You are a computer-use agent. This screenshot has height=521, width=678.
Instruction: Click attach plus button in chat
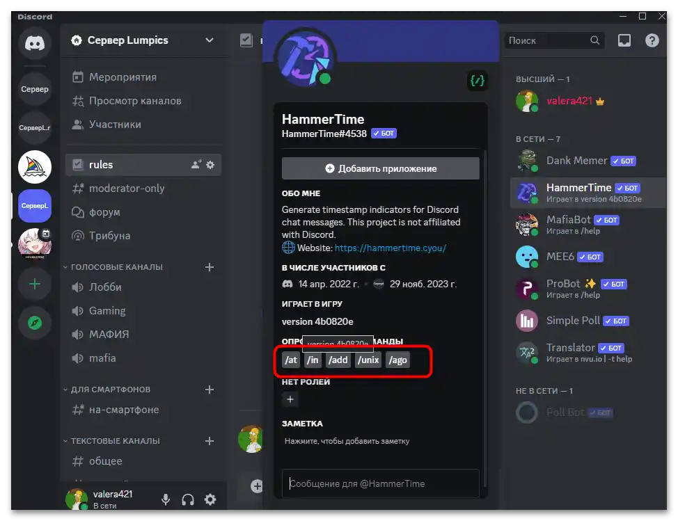257,486
